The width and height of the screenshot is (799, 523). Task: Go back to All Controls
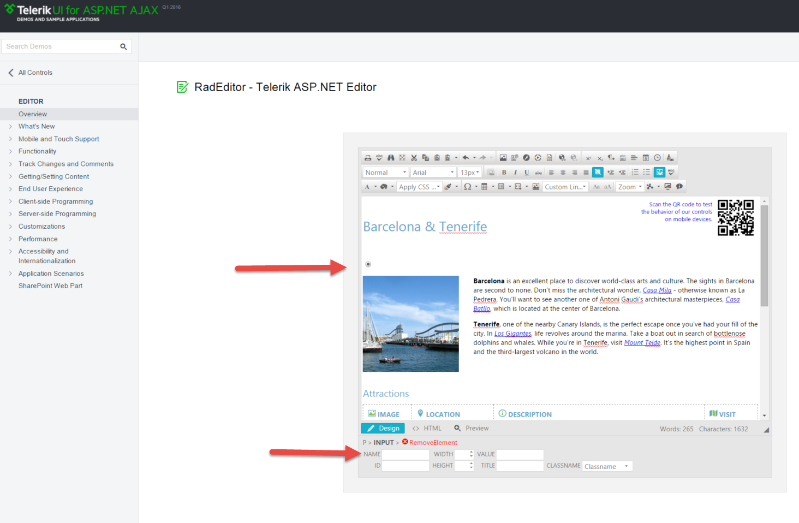coord(31,73)
